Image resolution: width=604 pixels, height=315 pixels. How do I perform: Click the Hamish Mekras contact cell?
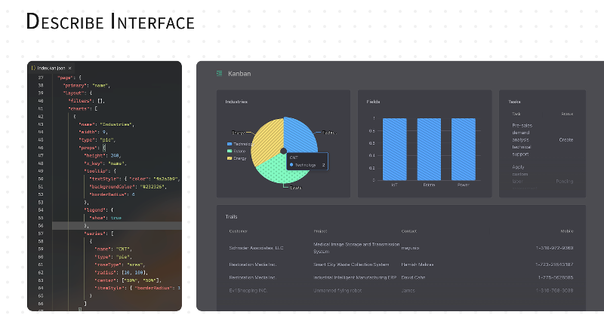point(418,265)
